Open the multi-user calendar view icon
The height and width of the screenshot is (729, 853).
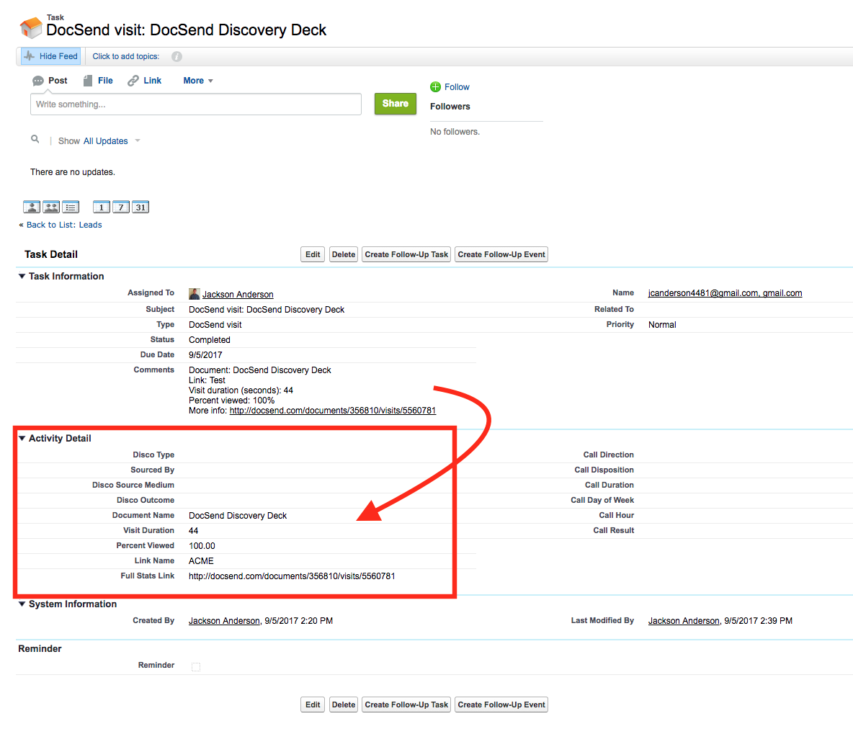pos(51,207)
